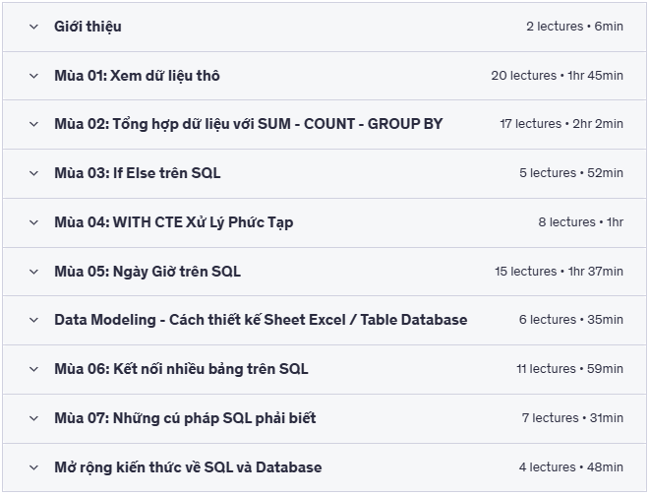
Task: Expand the Mùa 01 chevron arrow
Action: [34, 76]
